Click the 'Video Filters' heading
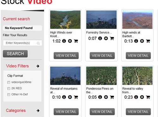Image resolution: width=158 pixels, height=117 pixels. pos(17,66)
